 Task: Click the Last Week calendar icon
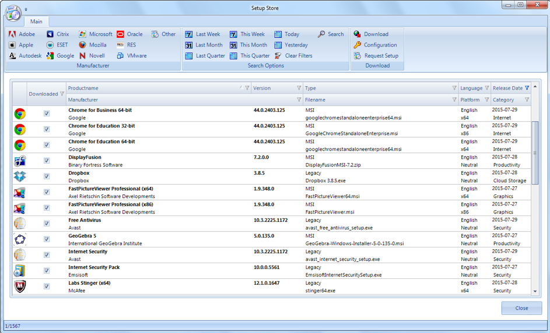[189, 34]
